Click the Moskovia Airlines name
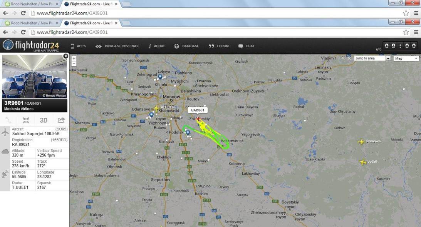Image resolution: width=421 pixels, height=227 pixels. (x=19, y=108)
